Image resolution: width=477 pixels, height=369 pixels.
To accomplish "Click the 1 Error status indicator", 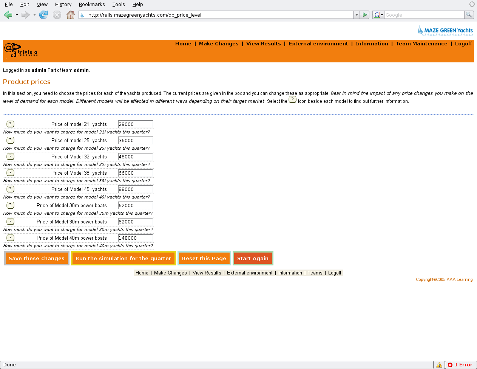I will (460, 365).
